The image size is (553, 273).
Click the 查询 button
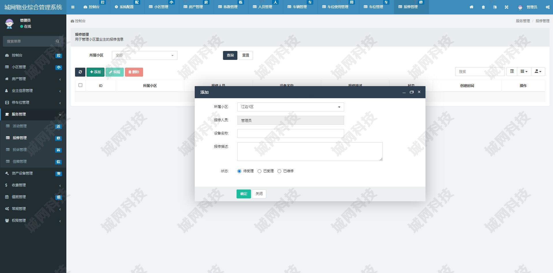click(230, 55)
